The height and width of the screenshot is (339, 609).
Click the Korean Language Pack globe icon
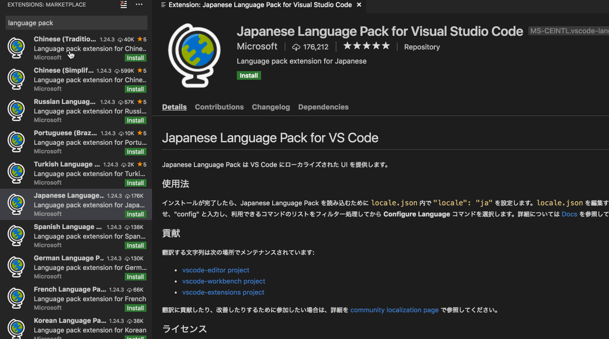click(x=16, y=328)
